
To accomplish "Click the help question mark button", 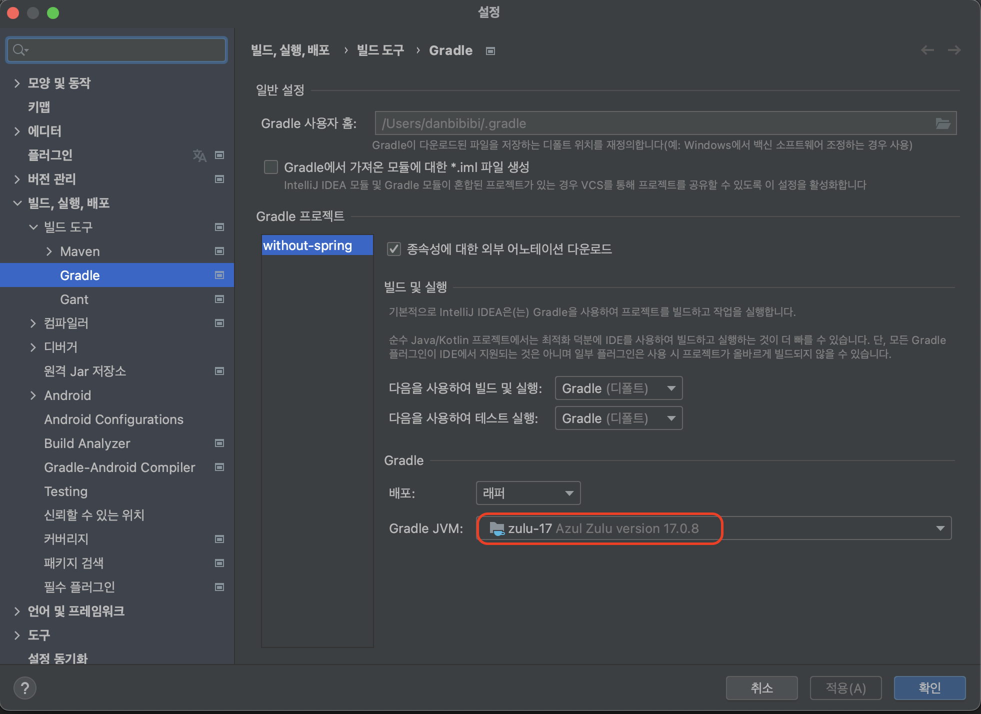I will tap(24, 688).
